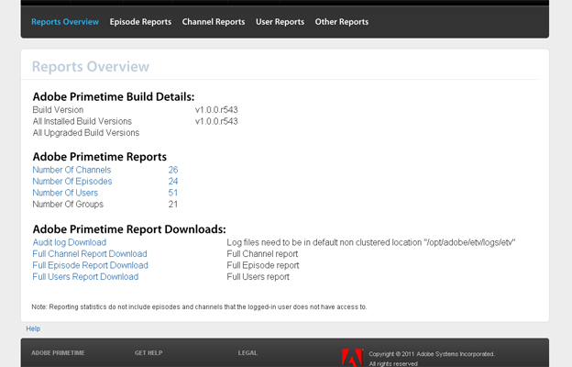
Task: Switch to Episode Reports tab
Action: click(x=140, y=22)
